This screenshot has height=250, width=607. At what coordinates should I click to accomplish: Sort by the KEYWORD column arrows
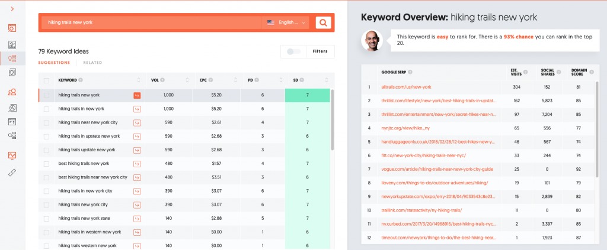tap(139, 80)
